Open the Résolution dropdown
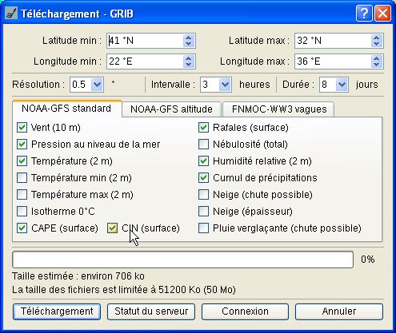 (x=97, y=85)
